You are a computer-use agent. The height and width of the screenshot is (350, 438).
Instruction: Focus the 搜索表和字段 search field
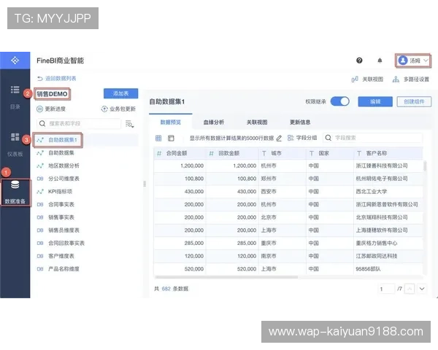pyautogui.click(x=79, y=123)
